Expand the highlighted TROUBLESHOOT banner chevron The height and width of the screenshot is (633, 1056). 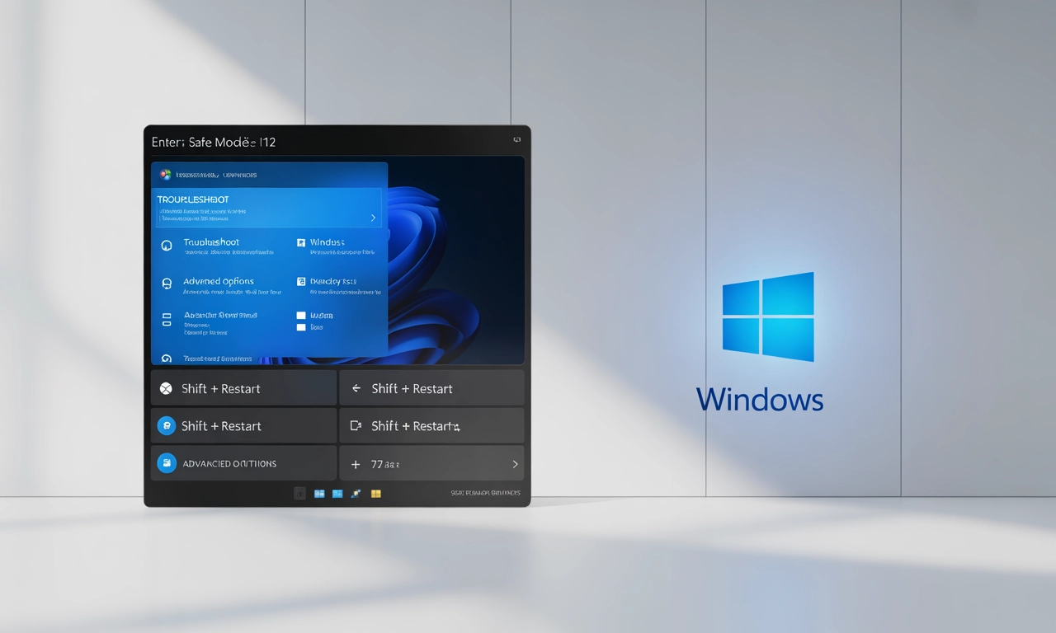tap(373, 218)
